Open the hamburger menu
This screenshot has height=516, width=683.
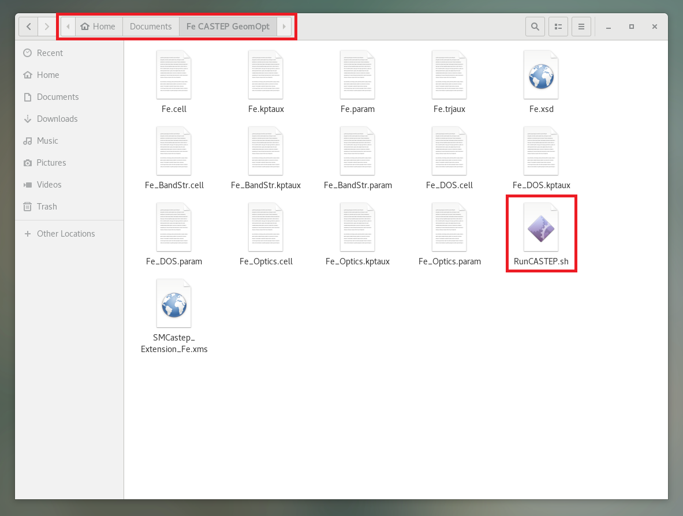[581, 27]
